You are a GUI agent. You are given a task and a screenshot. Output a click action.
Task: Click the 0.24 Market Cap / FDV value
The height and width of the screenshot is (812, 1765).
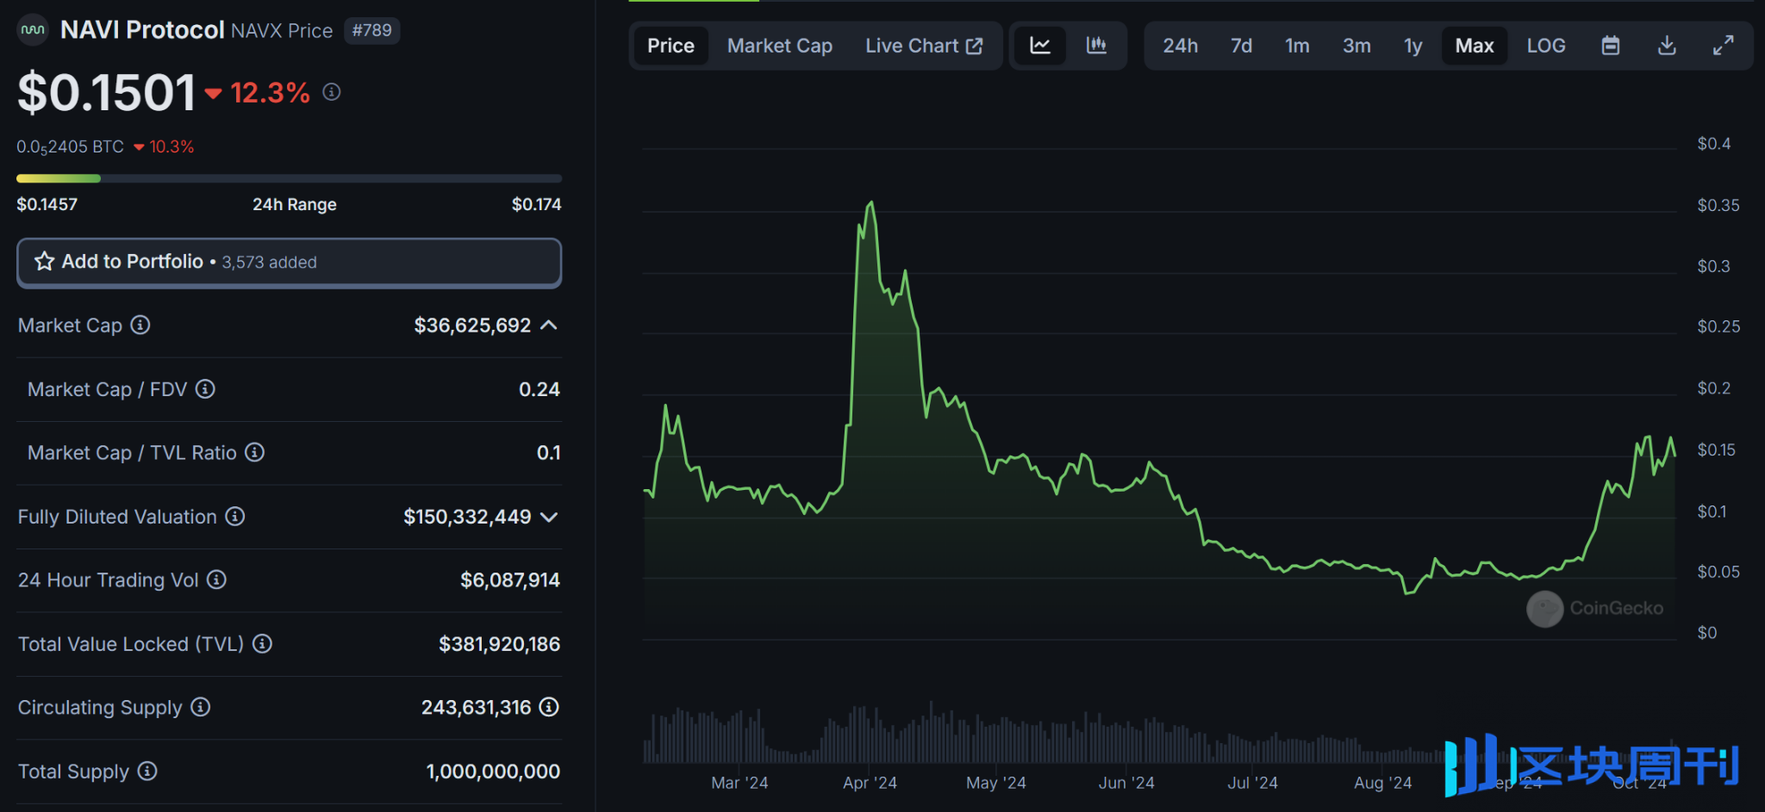point(539,389)
